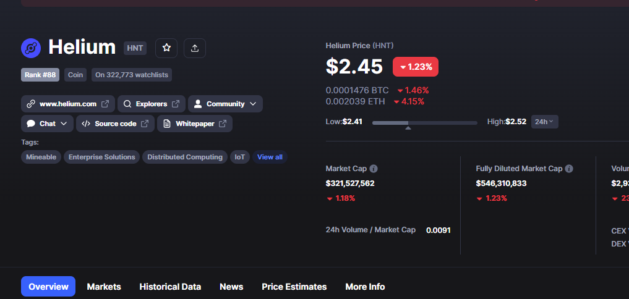Select the IoT tag
This screenshot has width=629, height=299.
240,157
